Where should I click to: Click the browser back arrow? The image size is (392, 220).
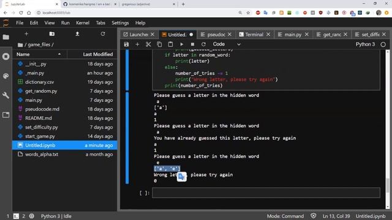[6, 13]
